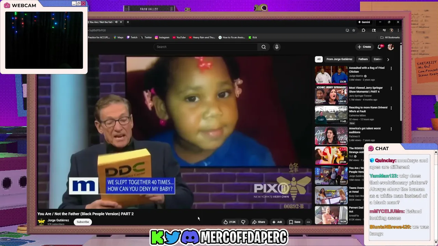438x246 pixels.
Task: Click Jorge Gutiérrez channel name
Action: pos(58,220)
